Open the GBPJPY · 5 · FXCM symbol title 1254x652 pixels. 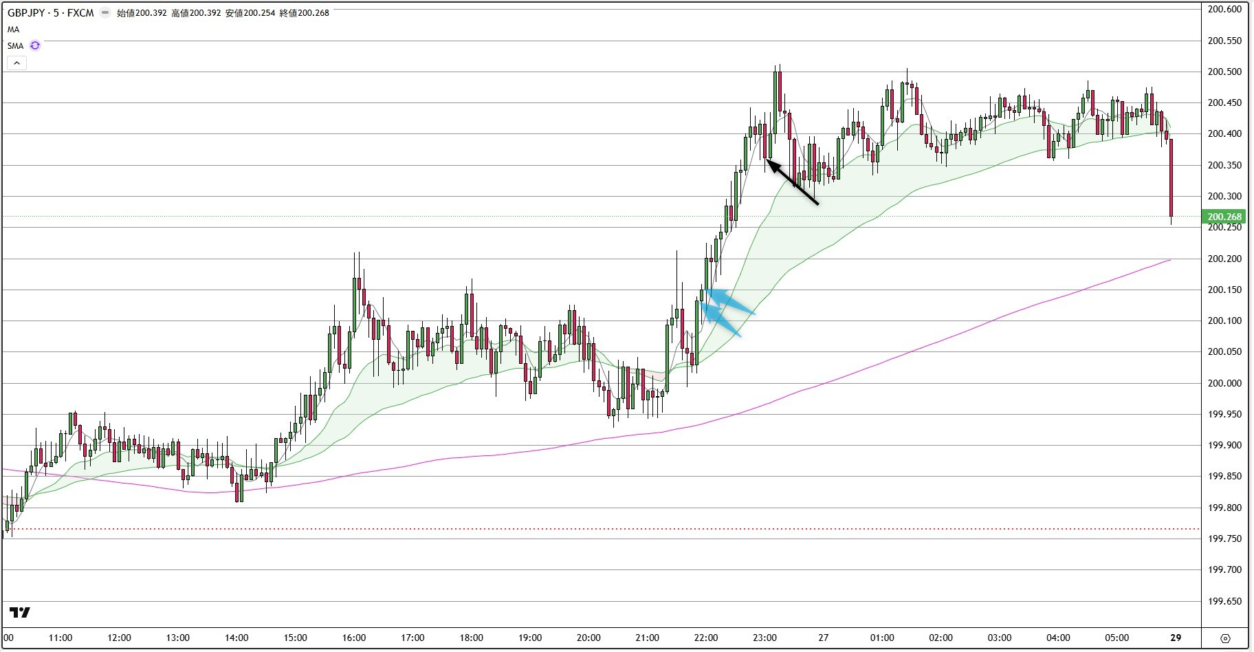click(51, 12)
